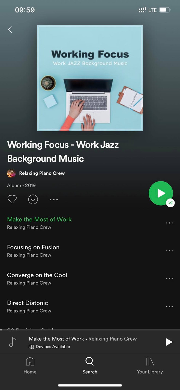Viewport: 180px width, 390px height.
Task: Tap the back arrow icon
Action: pyautogui.click(x=10, y=30)
